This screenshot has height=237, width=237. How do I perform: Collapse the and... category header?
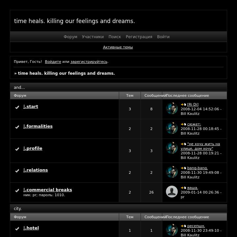(x=118, y=87)
